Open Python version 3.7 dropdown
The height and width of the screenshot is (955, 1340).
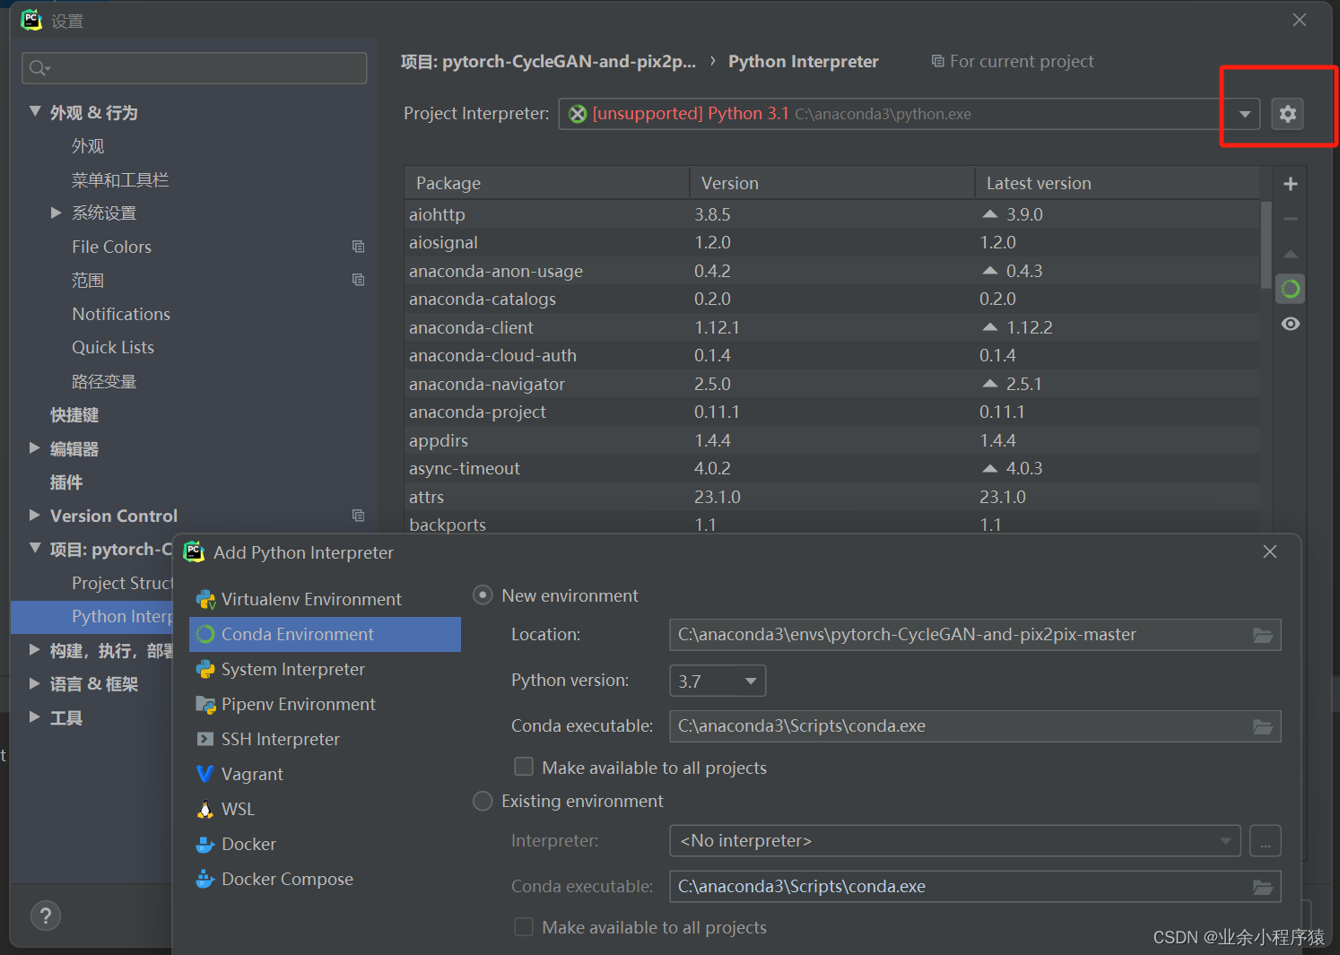tap(718, 681)
